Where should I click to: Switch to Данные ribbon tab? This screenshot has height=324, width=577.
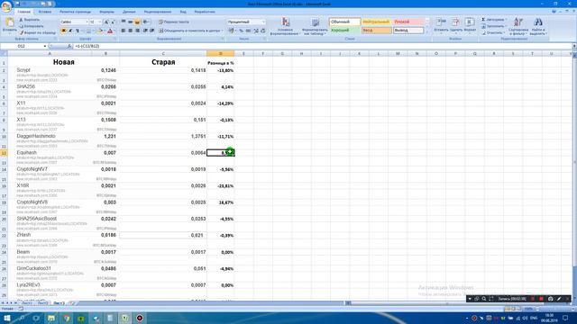[x=129, y=12]
